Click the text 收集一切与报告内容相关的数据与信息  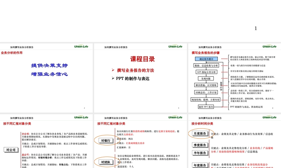248,66
